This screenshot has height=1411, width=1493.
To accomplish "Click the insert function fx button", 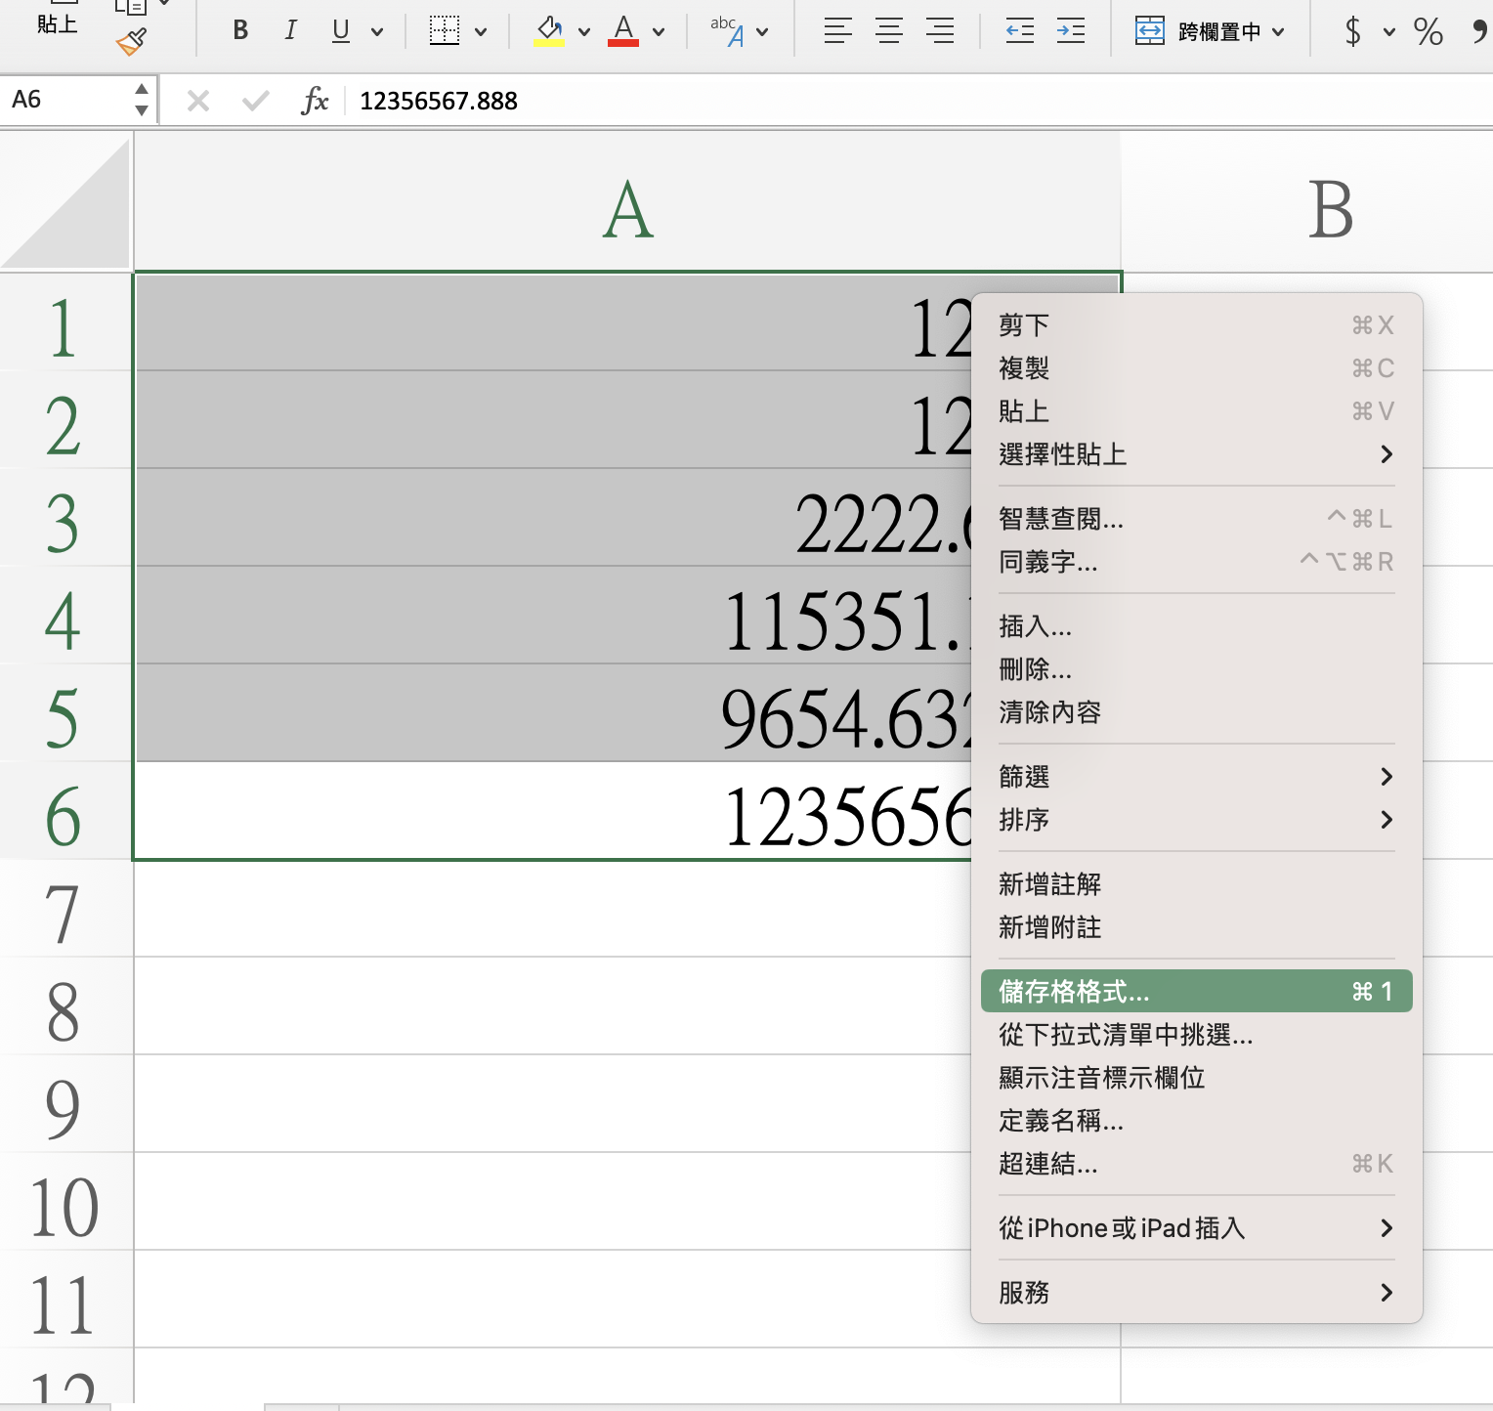I will pyautogui.click(x=315, y=100).
